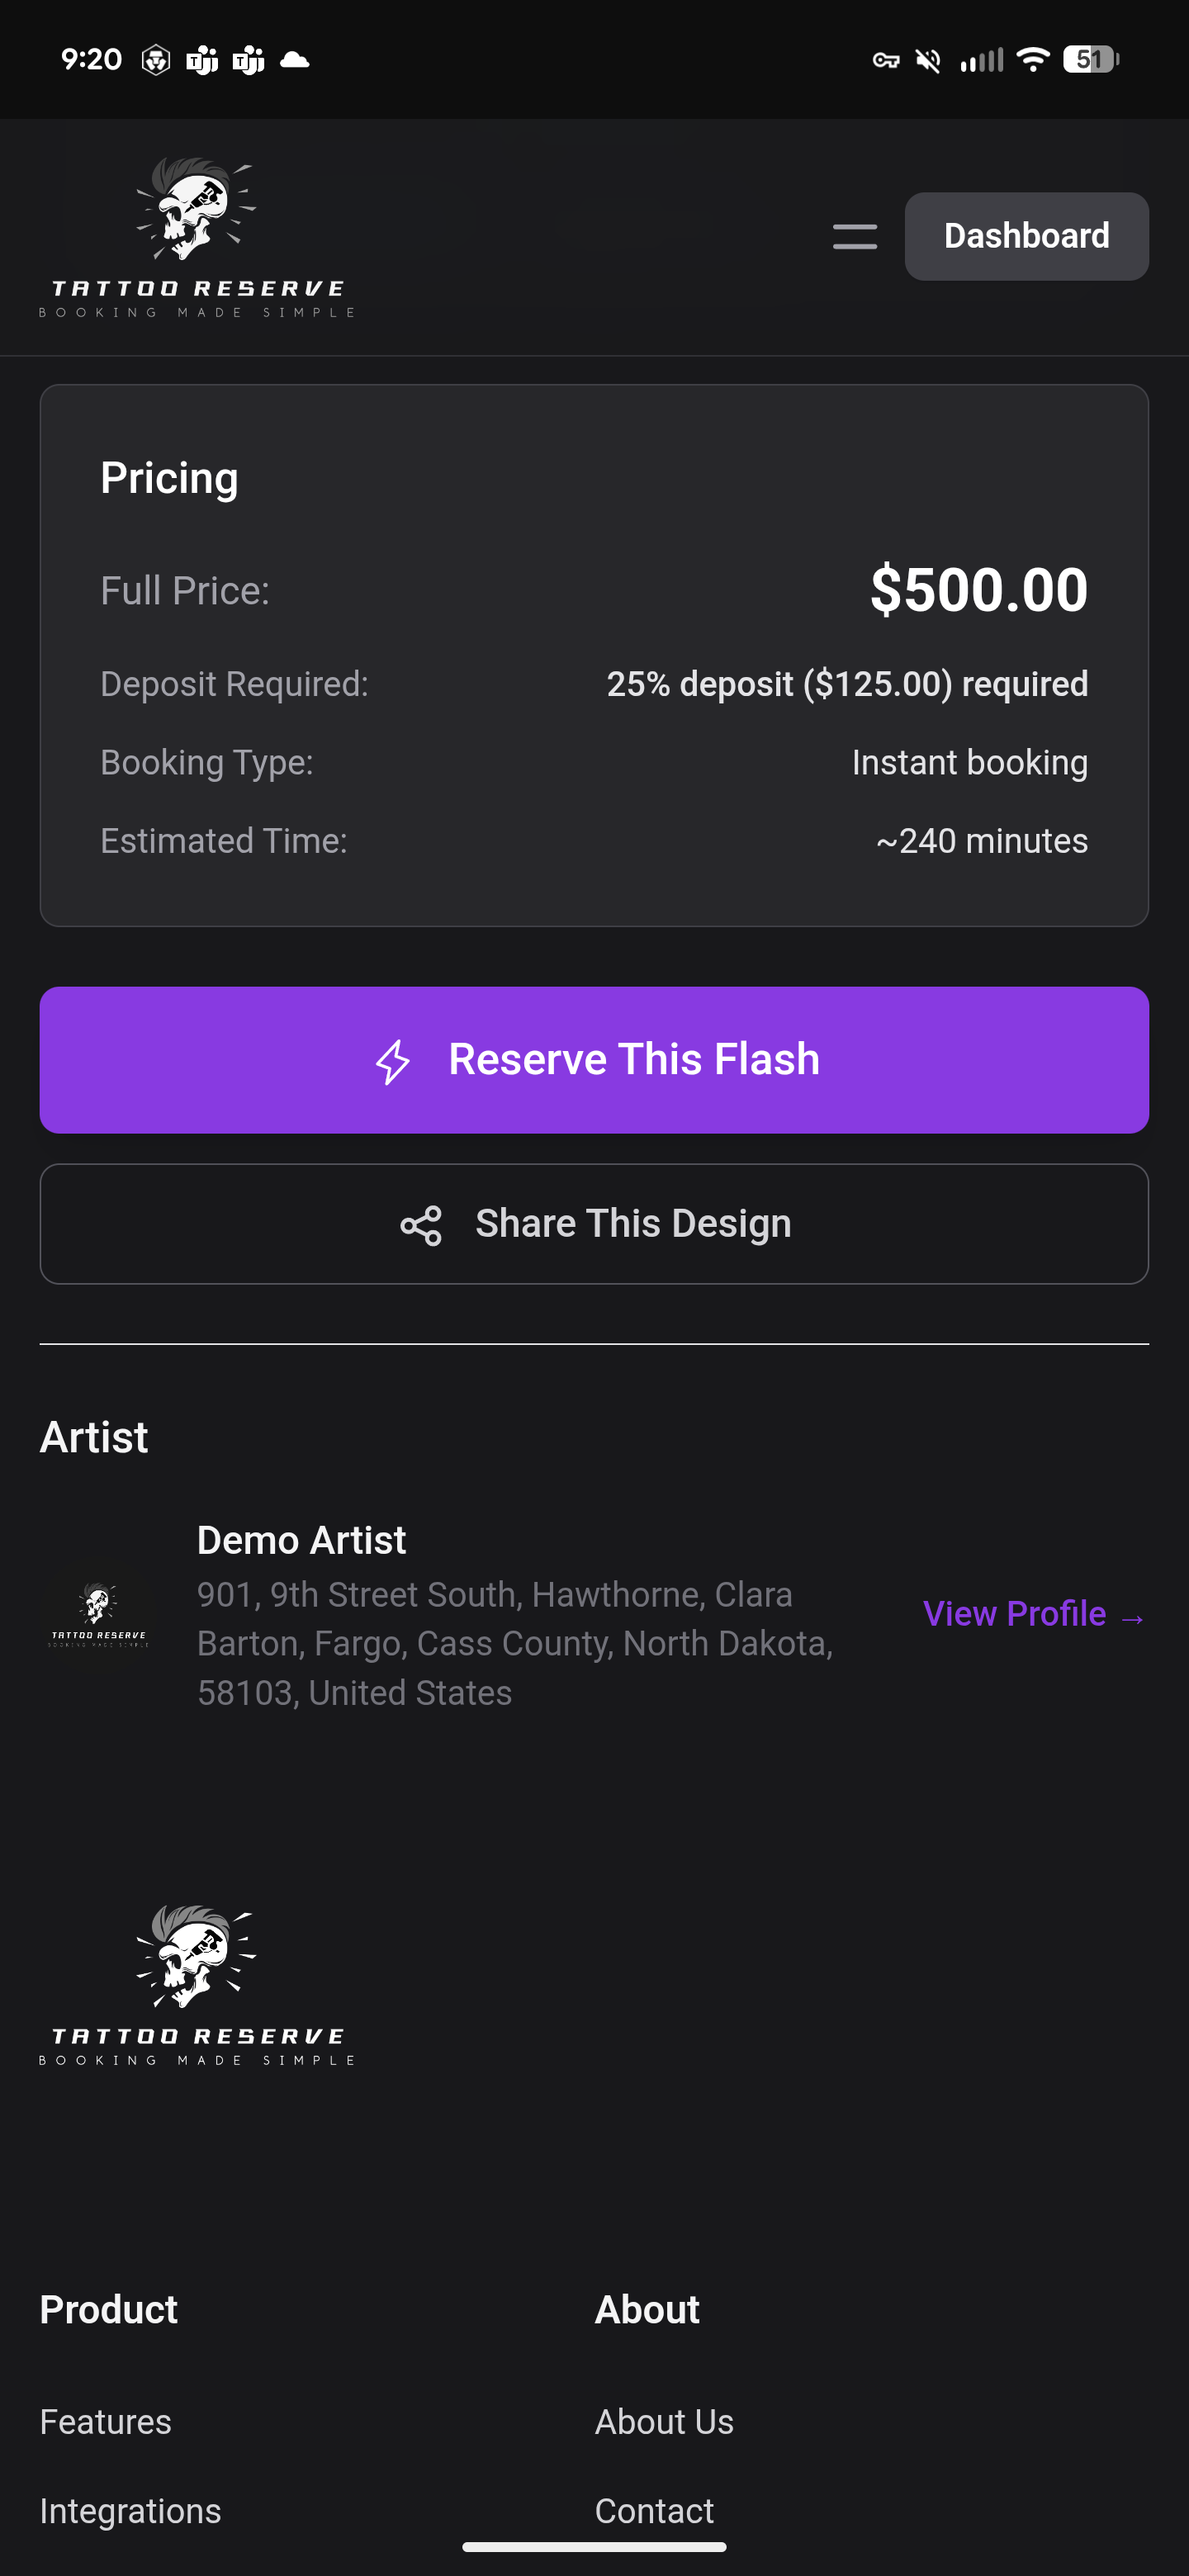Open the Dashboard button
1189x2576 pixels.
1026,237
